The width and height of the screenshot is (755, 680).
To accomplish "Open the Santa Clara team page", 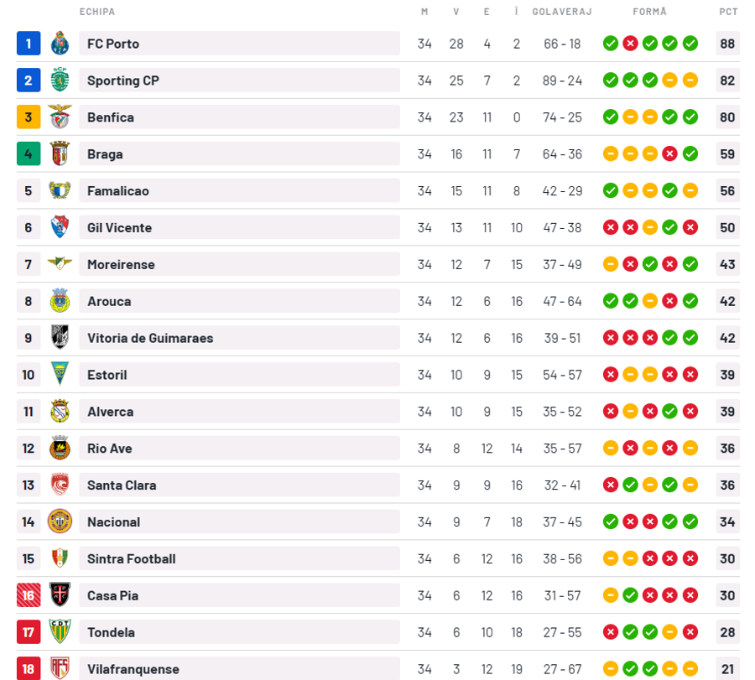I will (122, 485).
